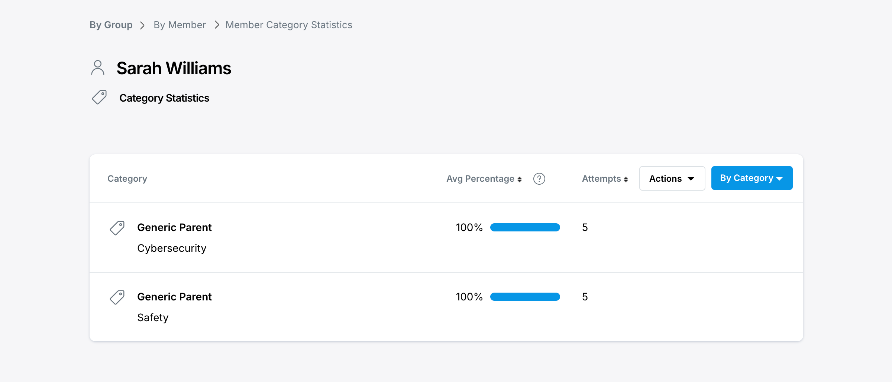The image size is (892, 382).
Task: Click the tag icon in Cybersecurity row
Action: (117, 228)
